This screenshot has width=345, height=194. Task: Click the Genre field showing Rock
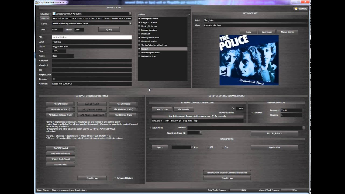[x=63, y=56]
